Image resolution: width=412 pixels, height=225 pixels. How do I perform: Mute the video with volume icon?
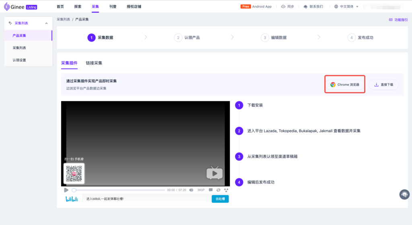(x=191, y=190)
